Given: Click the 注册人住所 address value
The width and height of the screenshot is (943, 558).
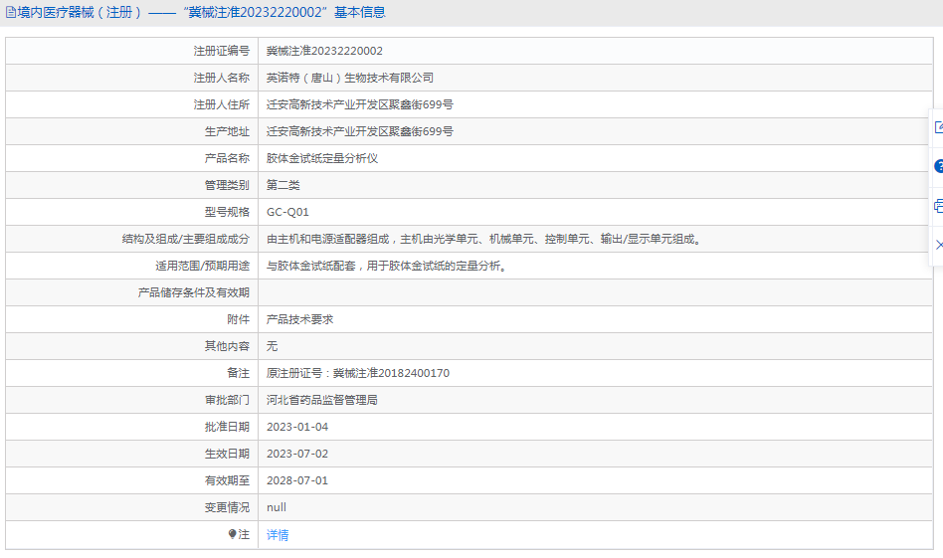Looking at the screenshot, I should click(360, 104).
